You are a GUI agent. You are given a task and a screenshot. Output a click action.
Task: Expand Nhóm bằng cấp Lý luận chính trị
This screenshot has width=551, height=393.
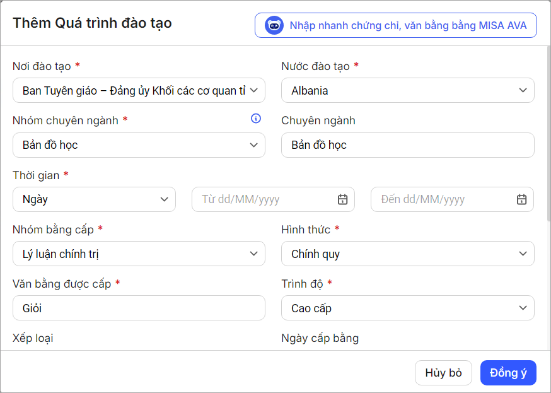253,254
